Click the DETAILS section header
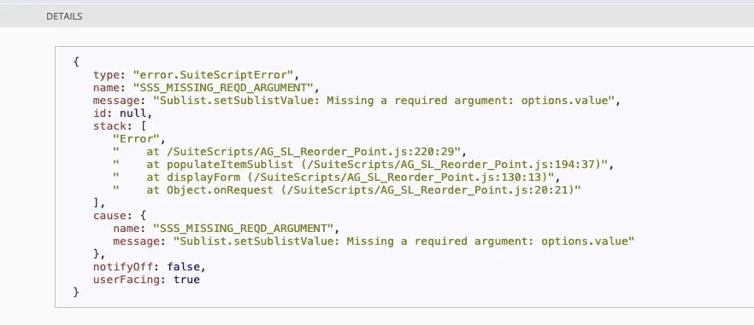The image size is (754, 325). (x=64, y=16)
